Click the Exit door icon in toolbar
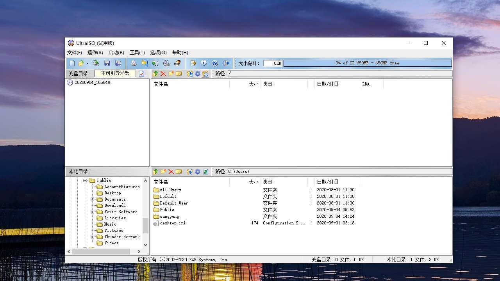Image resolution: width=500 pixels, height=281 pixels. pyautogui.click(x=226, y=63)
